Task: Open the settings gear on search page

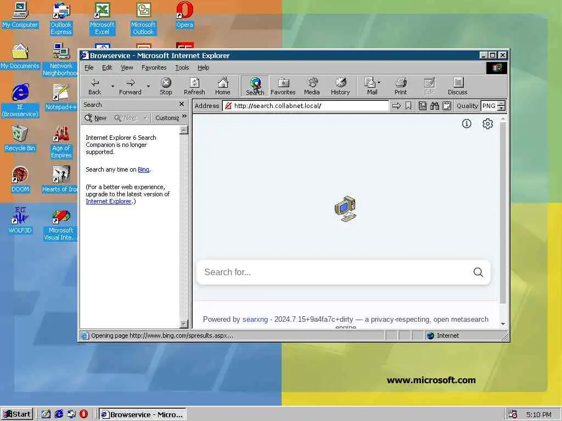Action: click(x=487, y=123)
